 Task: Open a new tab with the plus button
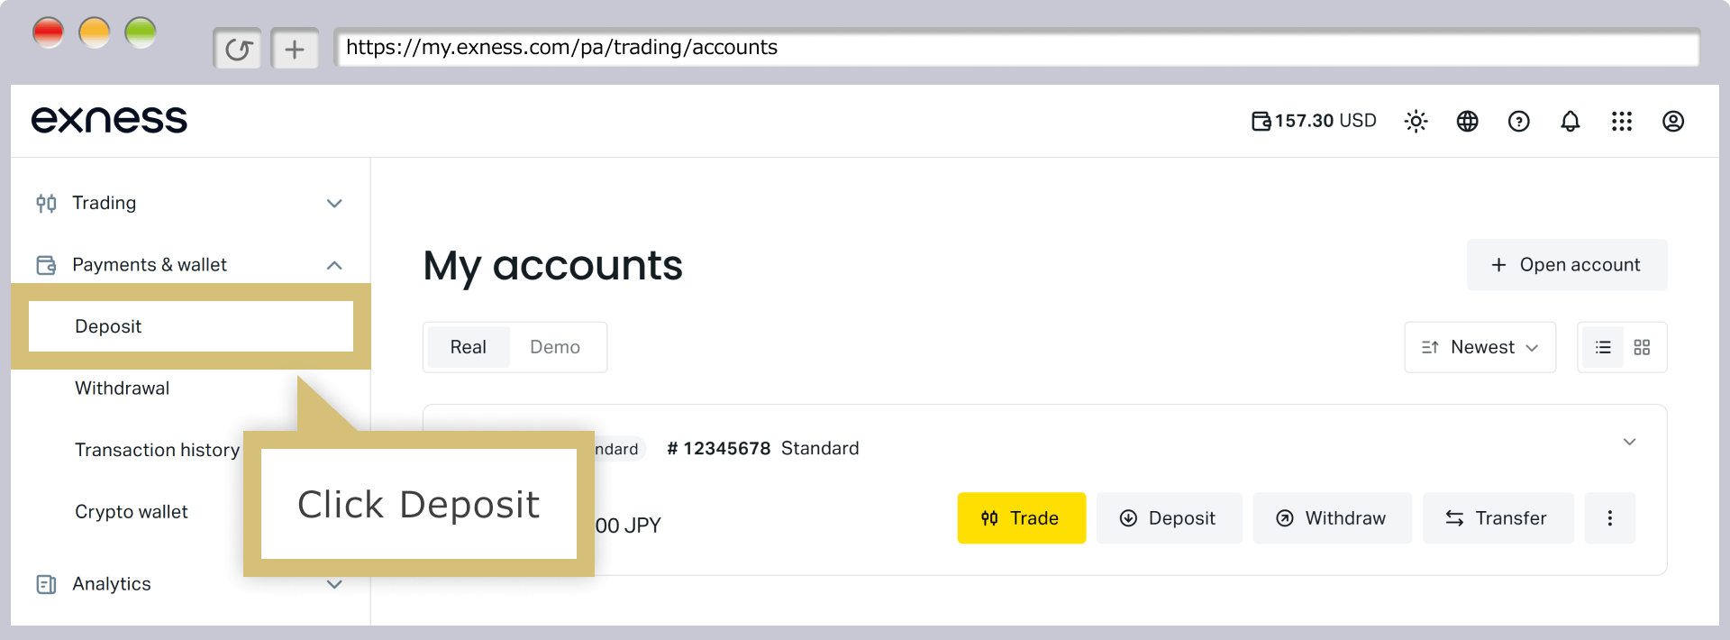(x=295, y=49)
